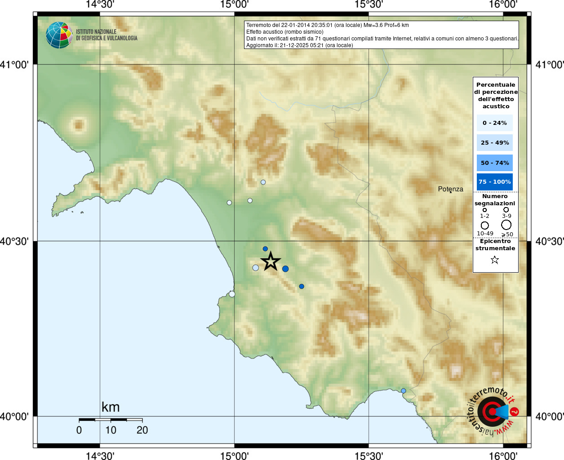Screen dimensions: 564x460
Task: Click the INGV globe logo
Action: point(59,35)
